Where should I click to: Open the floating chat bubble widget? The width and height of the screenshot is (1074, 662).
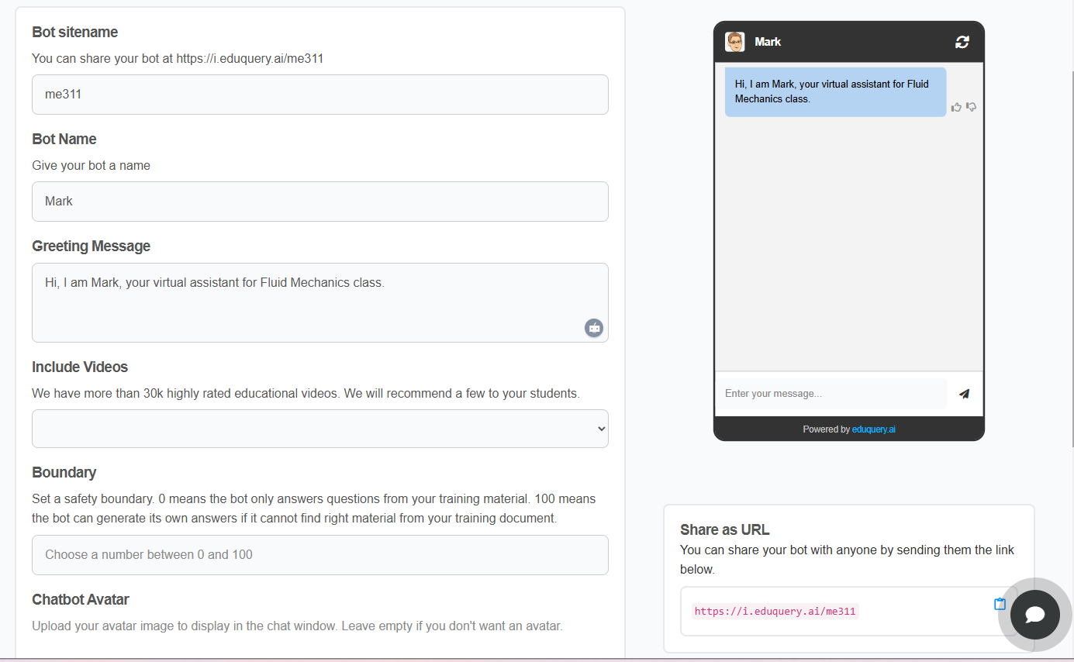[1034, 615]
